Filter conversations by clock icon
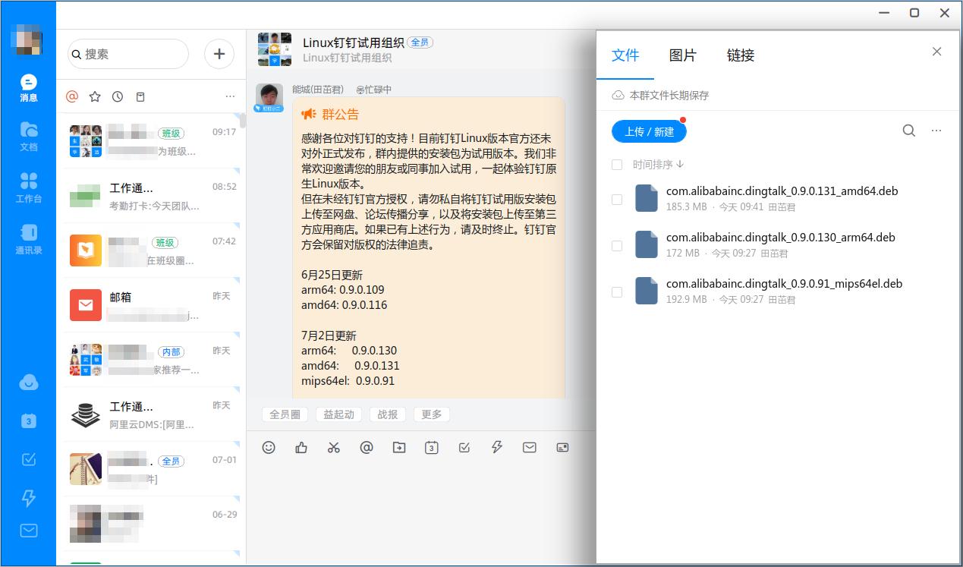The image size is (963, 567). (118, 96)
